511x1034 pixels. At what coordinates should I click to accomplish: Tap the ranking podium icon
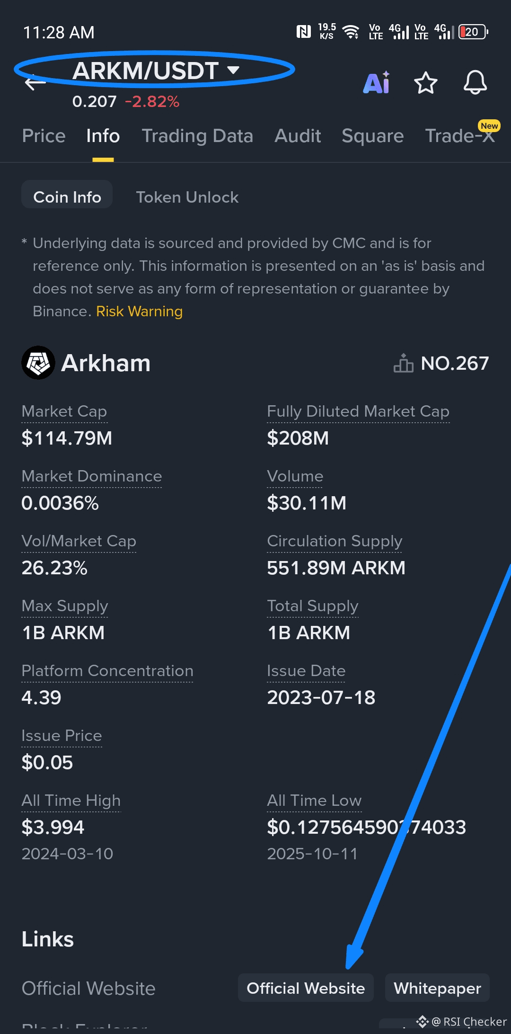tap(403, 363)
